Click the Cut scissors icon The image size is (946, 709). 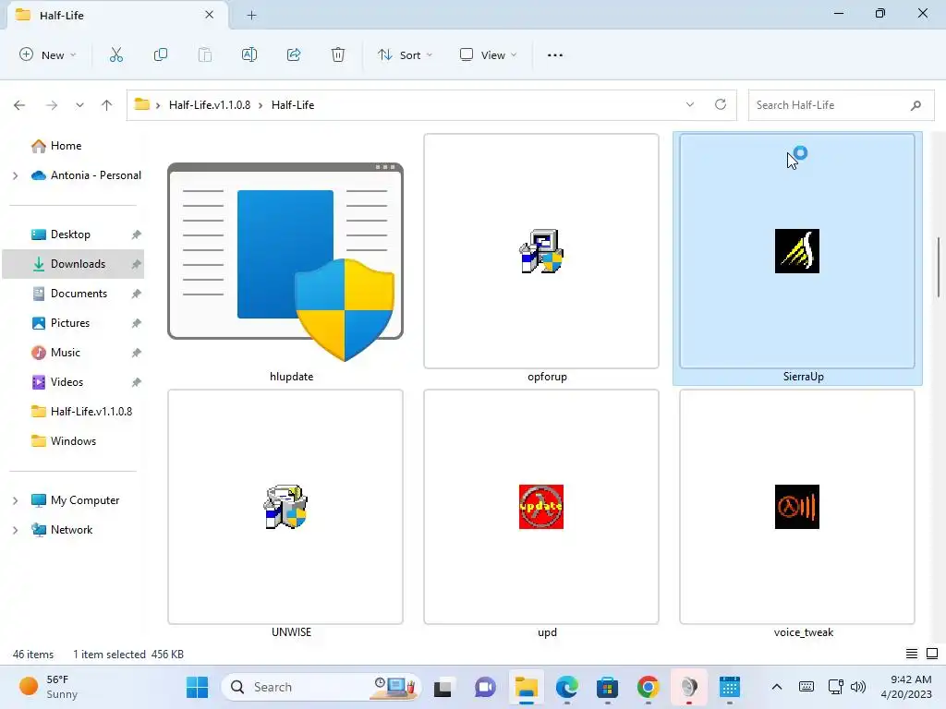pyautogui.click(x=115, y=54)
